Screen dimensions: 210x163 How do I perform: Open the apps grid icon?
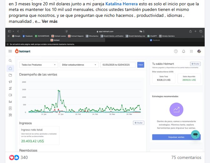(x=192, y=51)
